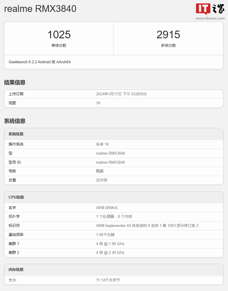Click the 名字 row label

point(12,208)
